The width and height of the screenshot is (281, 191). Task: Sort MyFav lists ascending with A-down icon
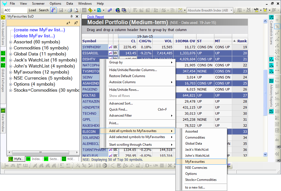click(68, 23)
